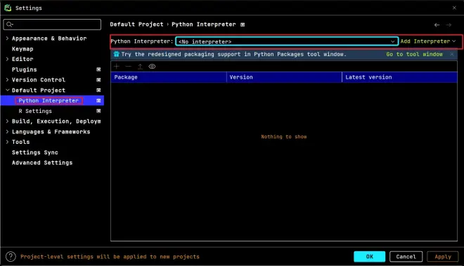
Task: Expand the Tools section
Action: click(x=8, y=142)
